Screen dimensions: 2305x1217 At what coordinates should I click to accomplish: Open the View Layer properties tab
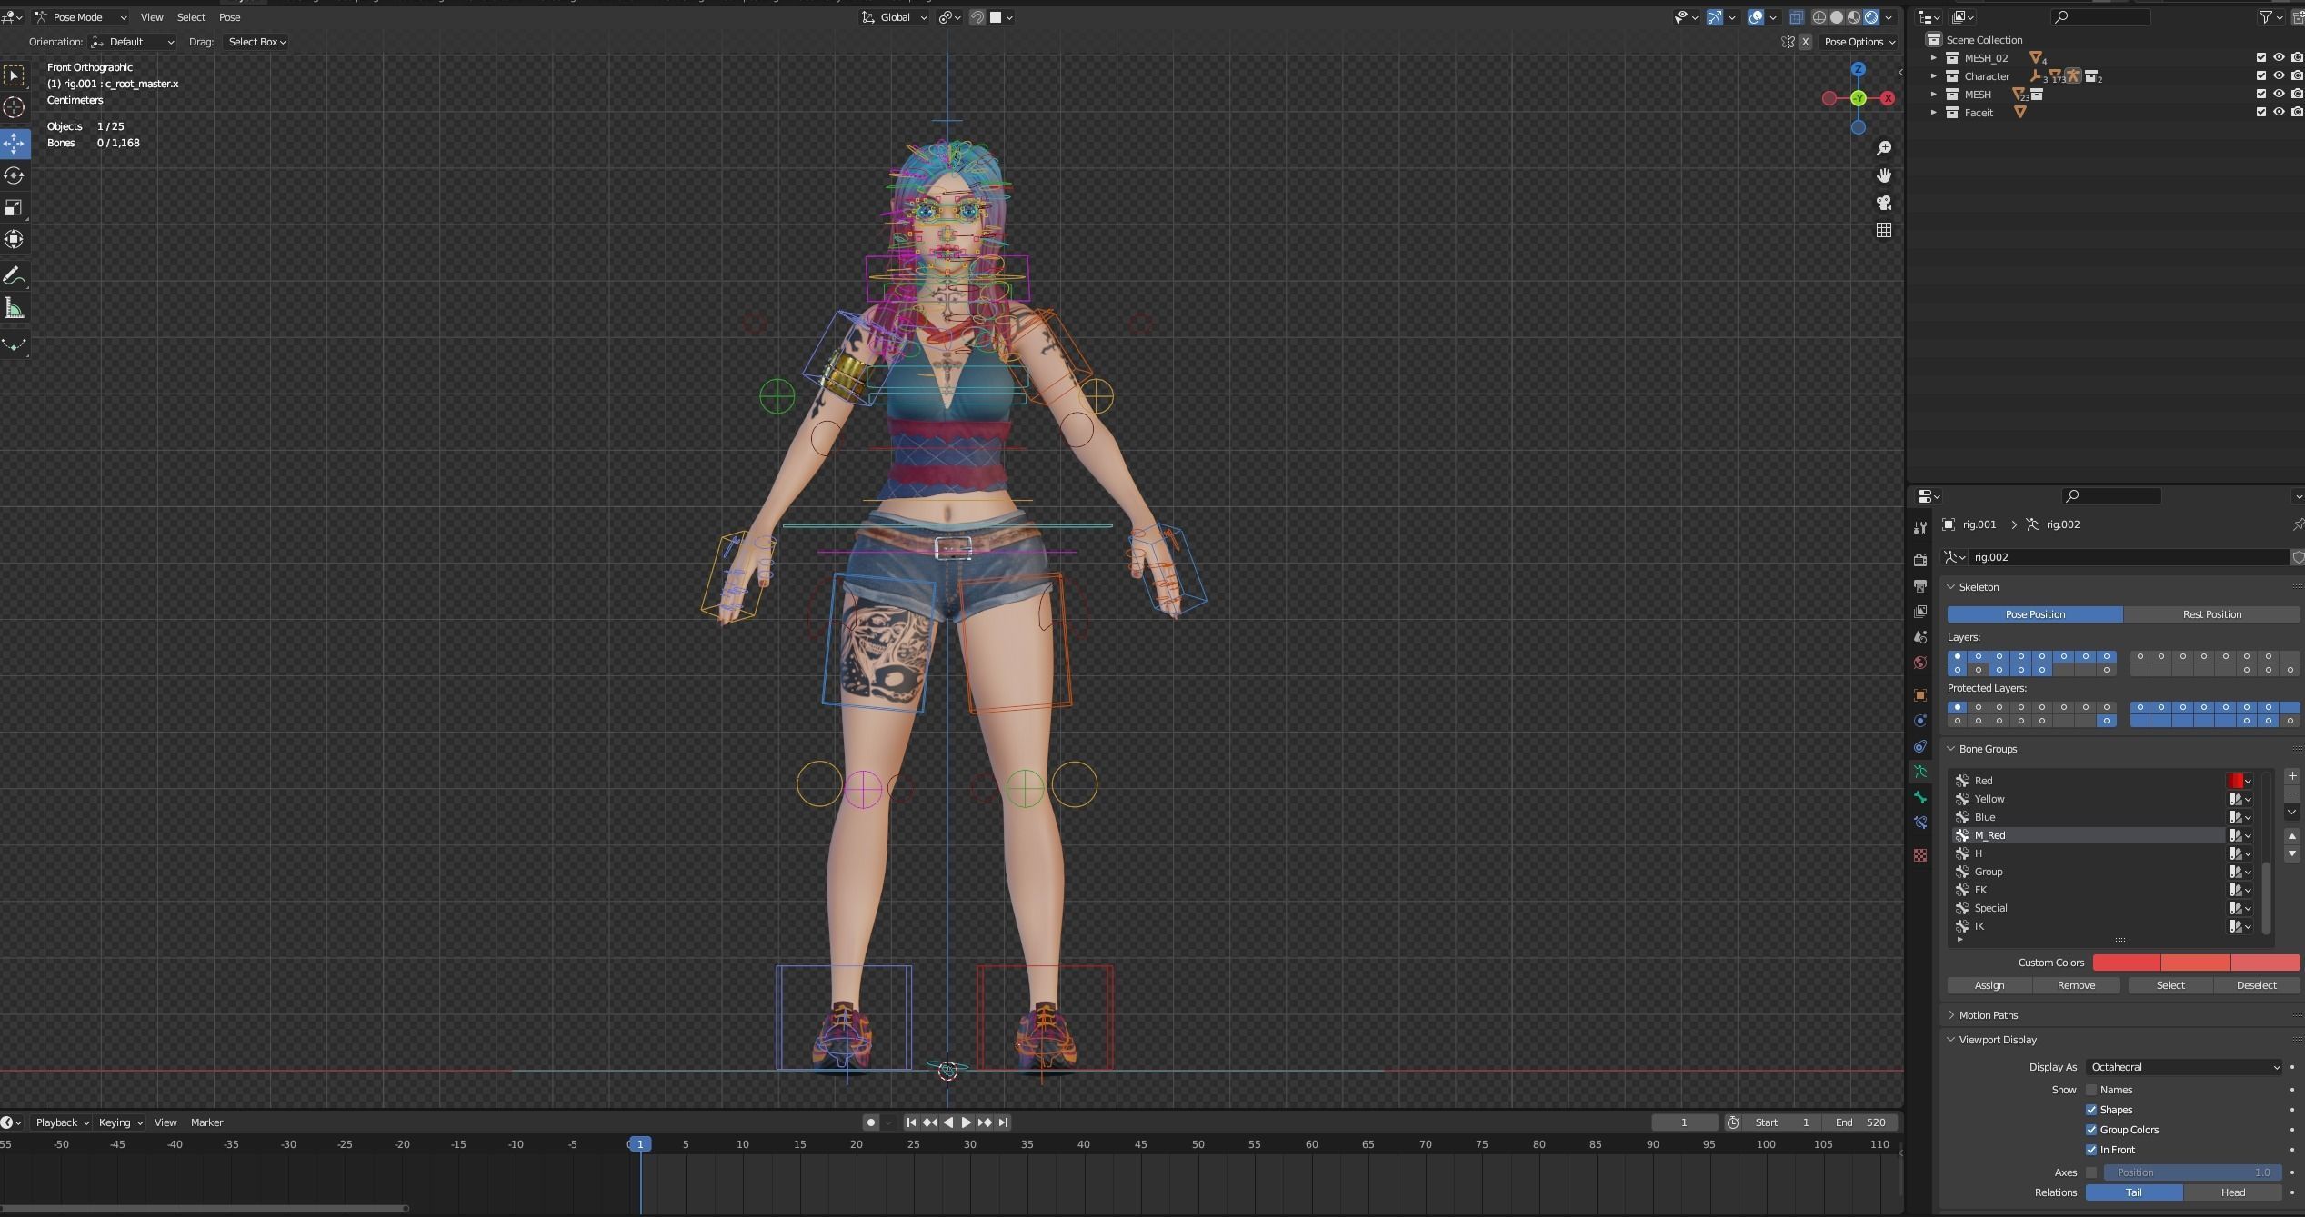pos(1919,612)
